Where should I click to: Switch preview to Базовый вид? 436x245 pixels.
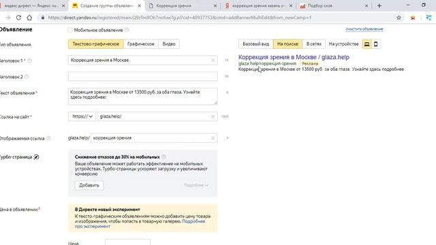[x=256, y=44]
